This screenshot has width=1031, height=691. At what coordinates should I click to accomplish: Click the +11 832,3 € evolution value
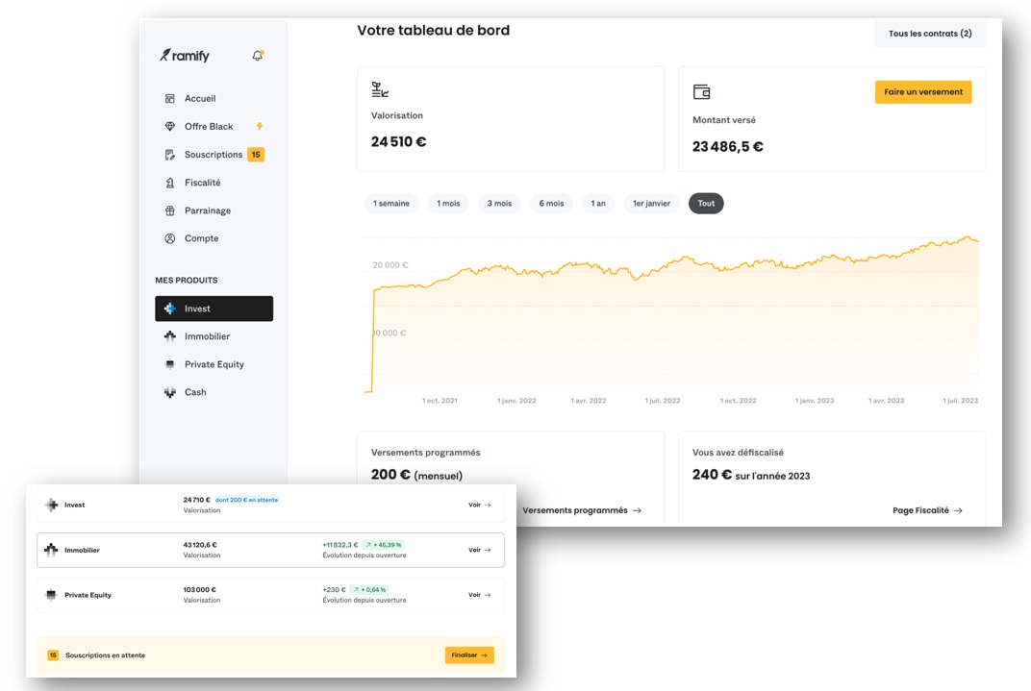click(339, 545)
